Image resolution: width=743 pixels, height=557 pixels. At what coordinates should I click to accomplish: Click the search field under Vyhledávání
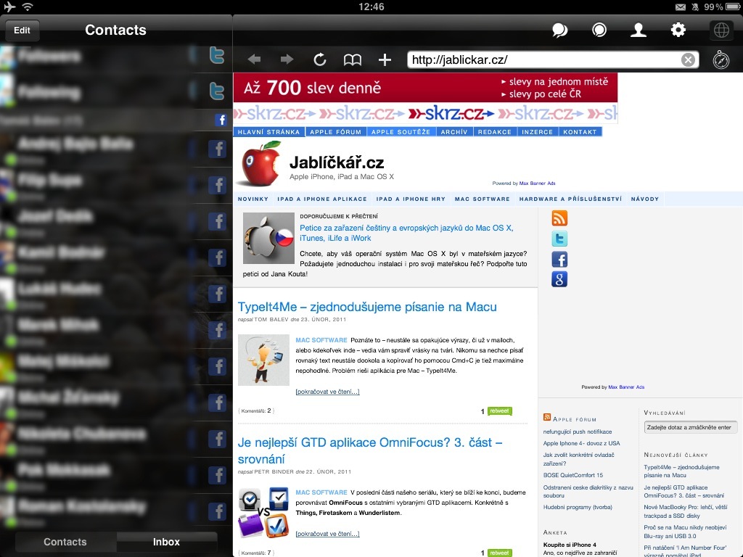[x=690, y=427]
